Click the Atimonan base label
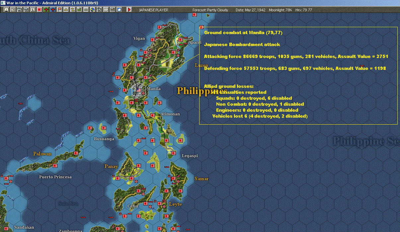 [x=170, y=114]
